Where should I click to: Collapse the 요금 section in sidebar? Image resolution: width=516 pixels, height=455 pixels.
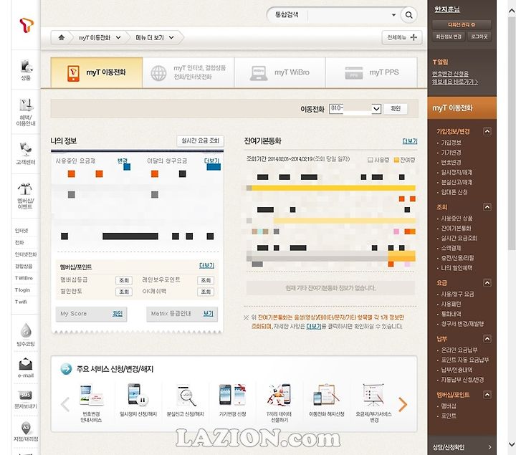pos(487,282)
